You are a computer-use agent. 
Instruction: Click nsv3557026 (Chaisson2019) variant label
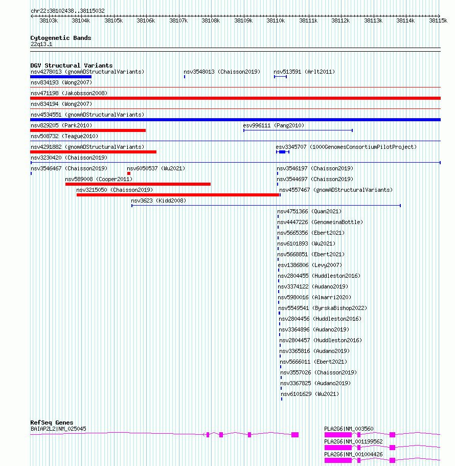[x=318, y=372]
